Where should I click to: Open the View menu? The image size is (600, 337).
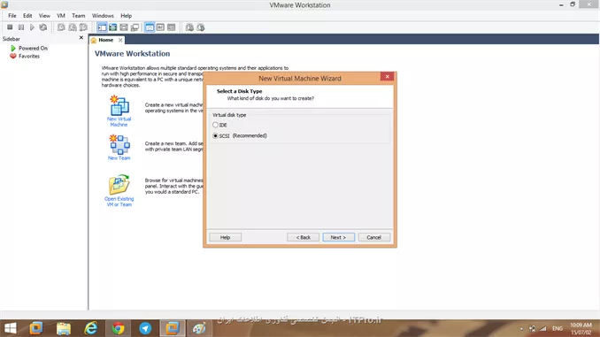pyautogui.click(x=44, y=16)
